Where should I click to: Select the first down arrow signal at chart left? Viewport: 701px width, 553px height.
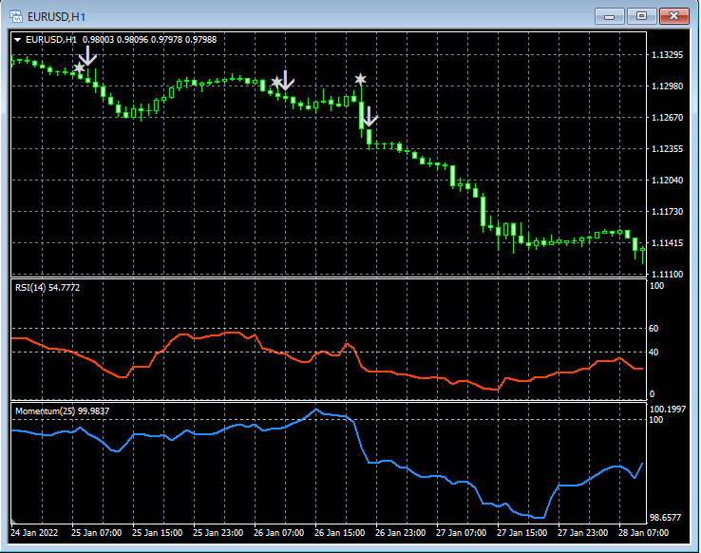click(87, 56)
